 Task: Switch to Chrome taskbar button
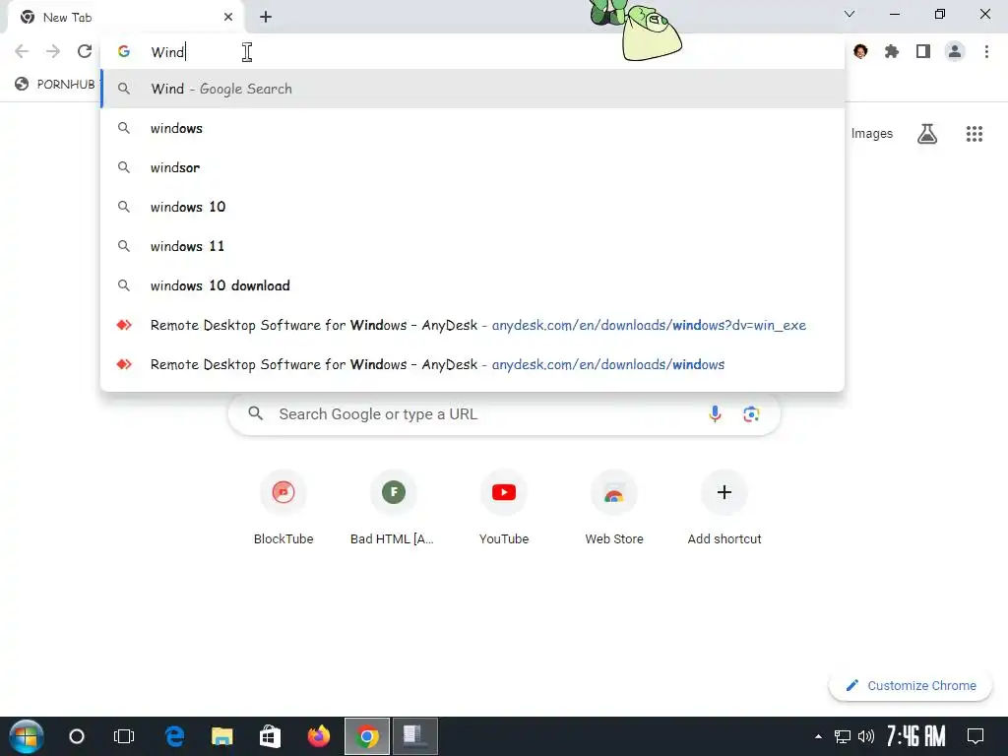pyautogui.click(x=367, y=736)
